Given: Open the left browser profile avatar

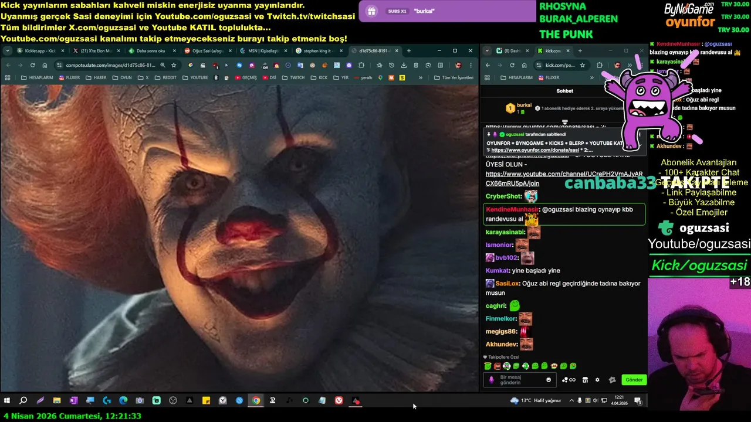Looking at the screenshot, I should pyautogui.click(x=458, y=65).
